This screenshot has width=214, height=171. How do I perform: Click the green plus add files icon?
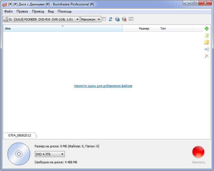click(207, 28)
